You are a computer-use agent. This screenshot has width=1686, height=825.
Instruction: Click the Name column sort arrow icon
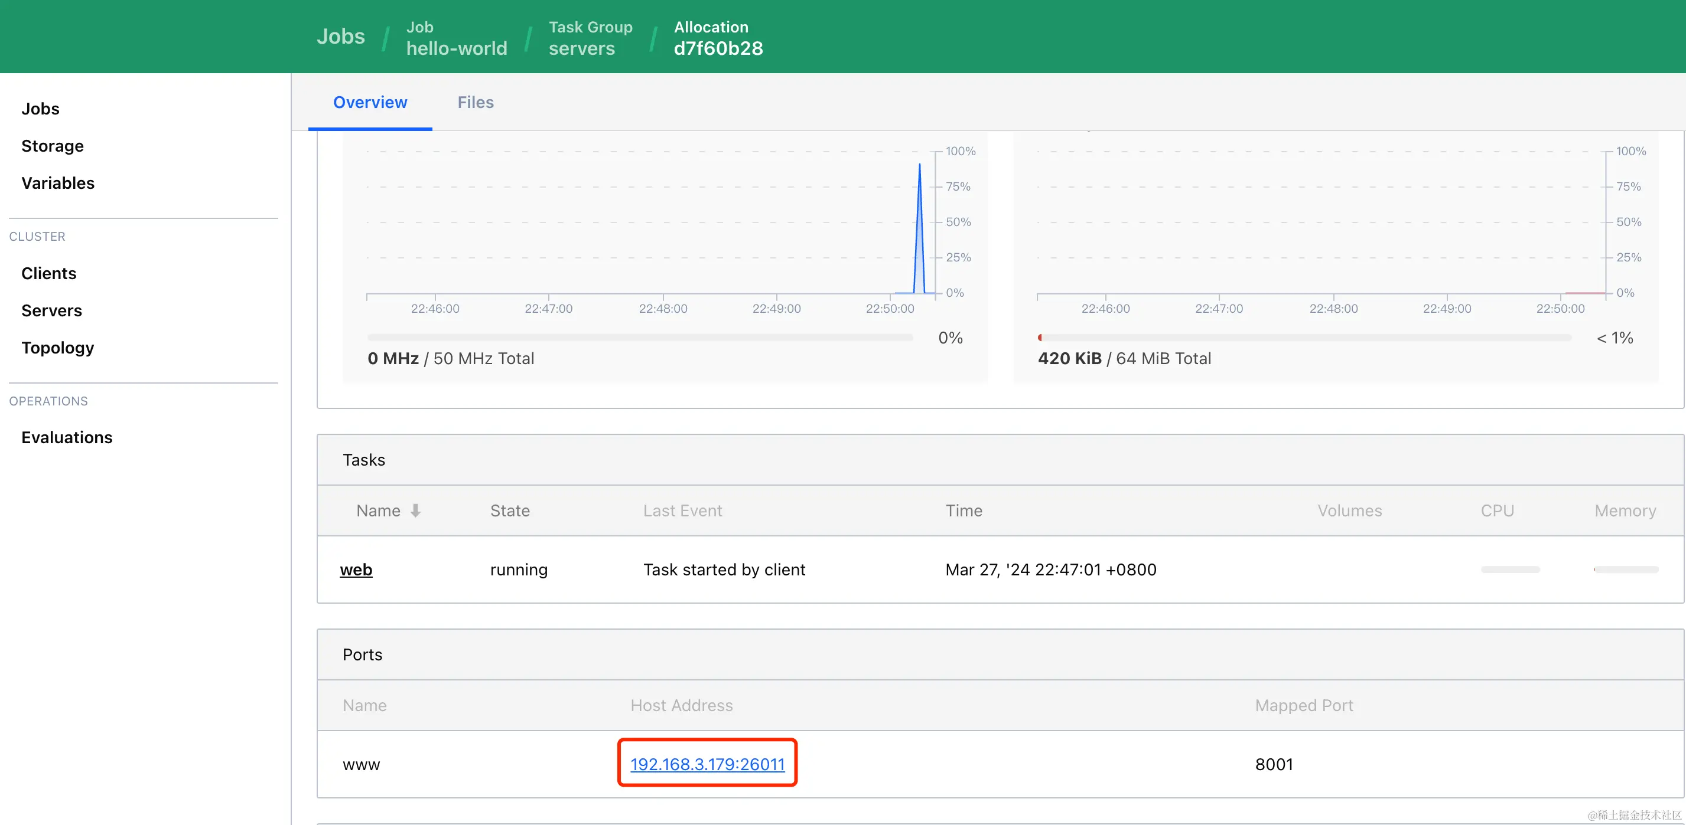(x=415, y=510)
